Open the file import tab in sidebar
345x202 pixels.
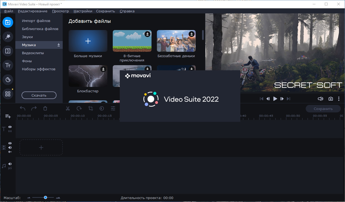(x=8, y=22)
